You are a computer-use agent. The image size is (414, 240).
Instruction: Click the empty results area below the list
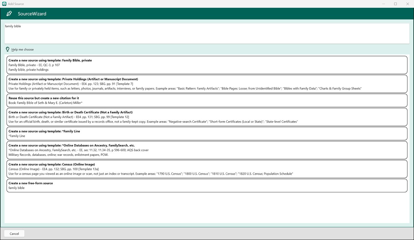point(207,207)
